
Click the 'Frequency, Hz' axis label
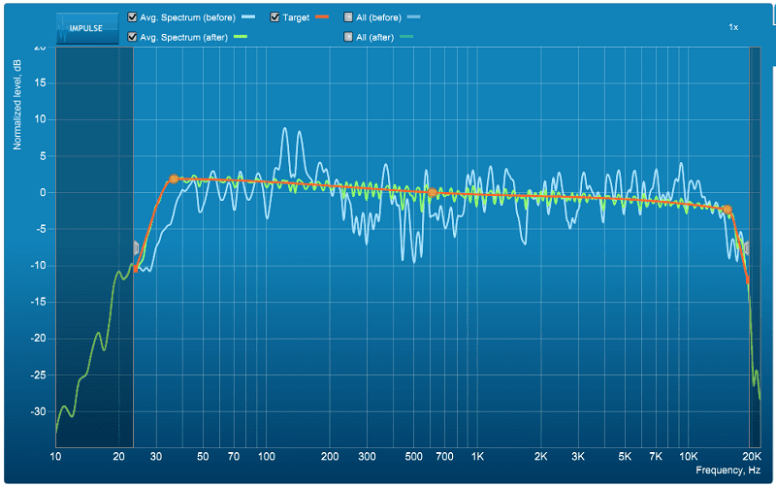[x=728, y=471]
